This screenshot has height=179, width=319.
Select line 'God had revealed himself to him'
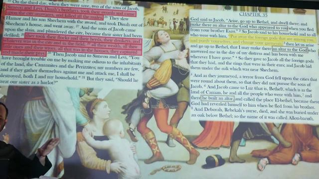[x=253, y=105]
